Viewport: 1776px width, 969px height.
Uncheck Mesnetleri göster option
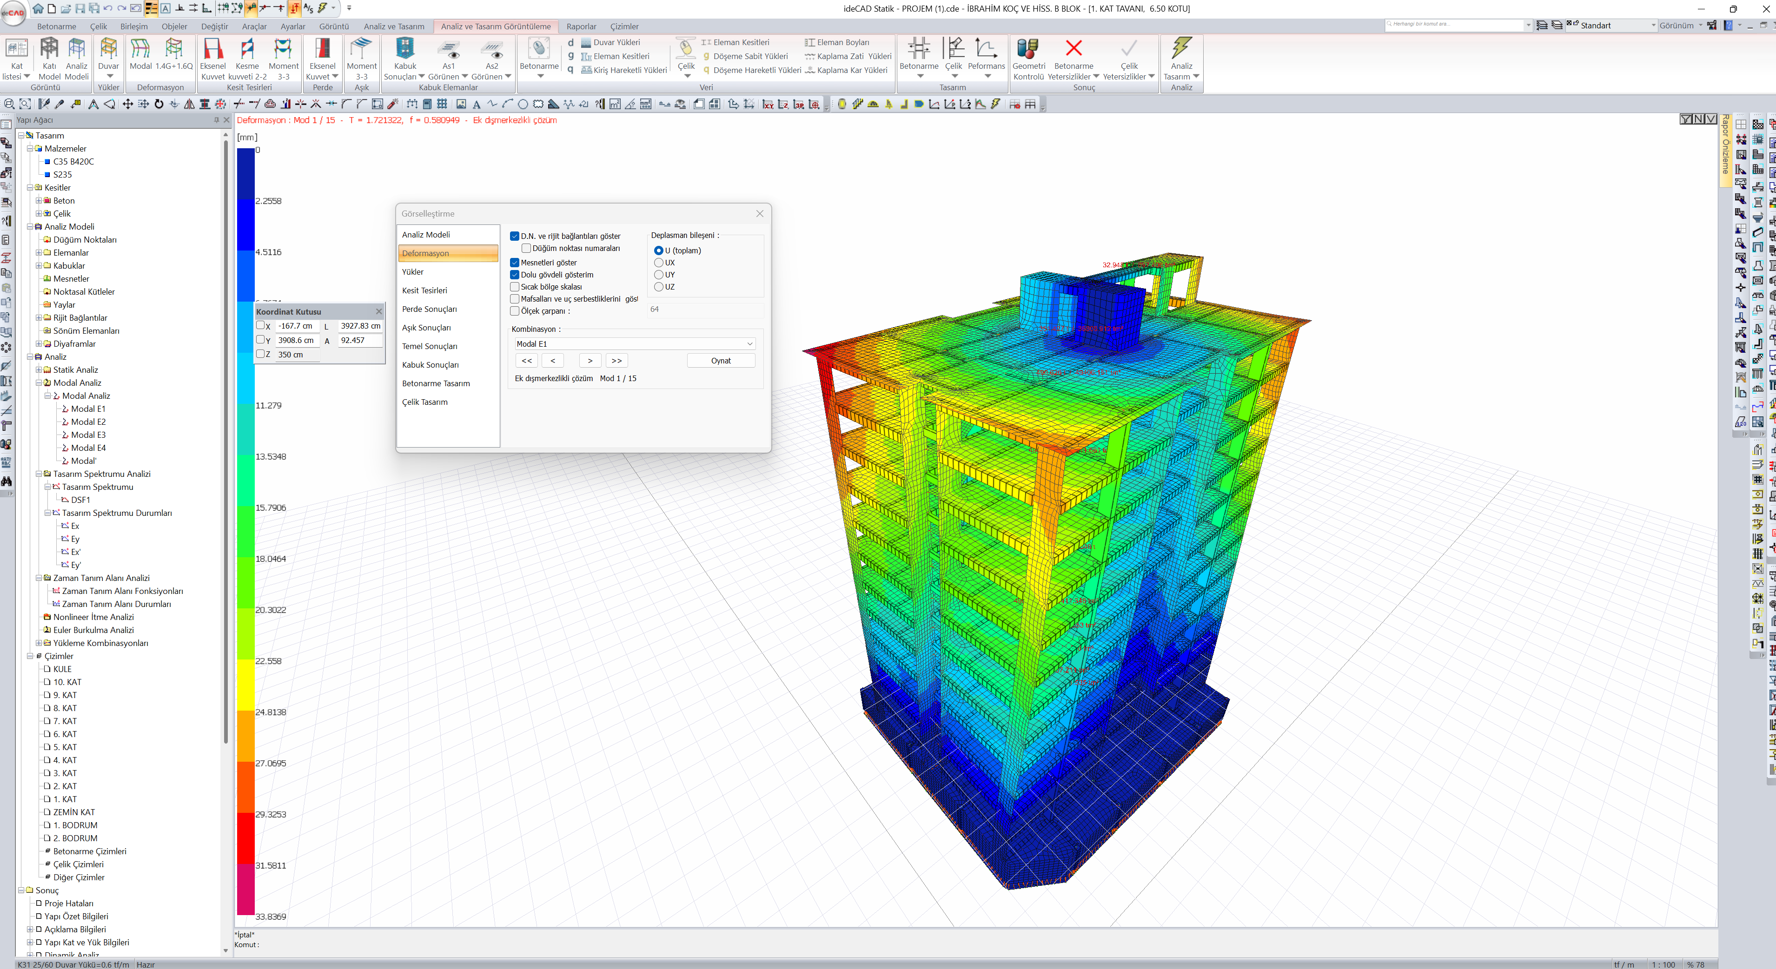(515, 263)
